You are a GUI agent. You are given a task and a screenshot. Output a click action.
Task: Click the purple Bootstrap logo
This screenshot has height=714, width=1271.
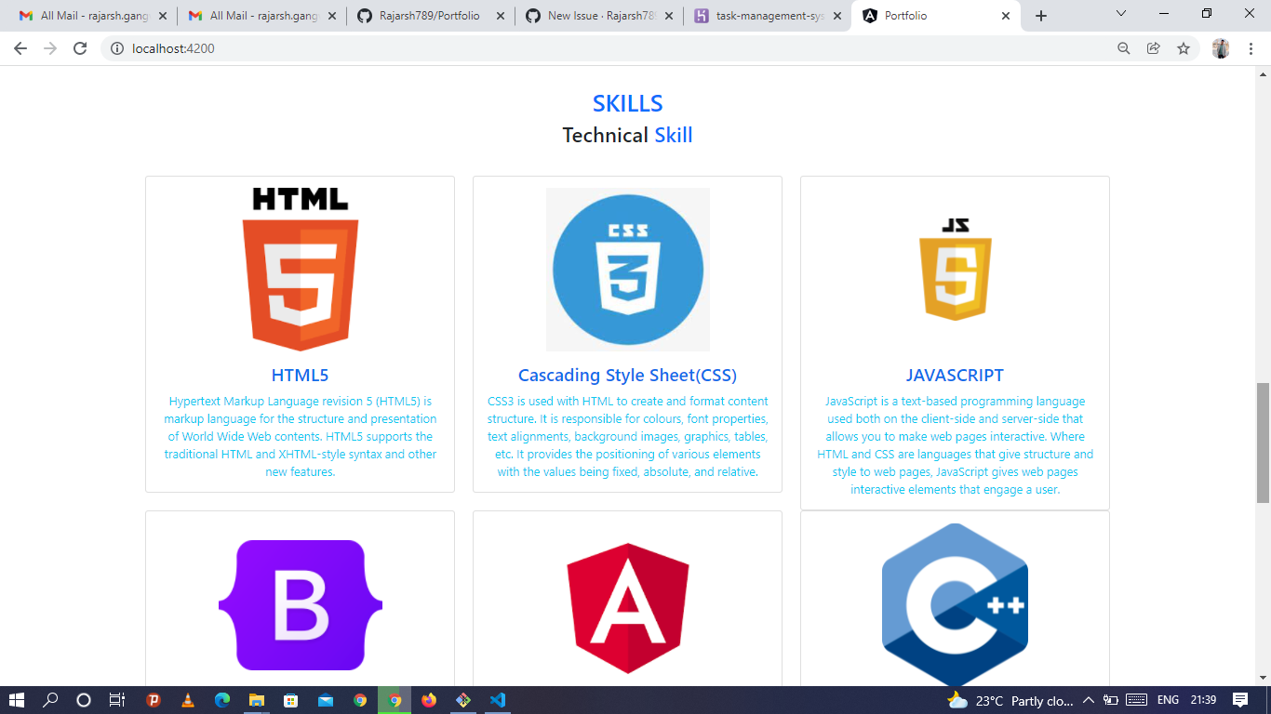pyautogui.click(x=300, y=604)
